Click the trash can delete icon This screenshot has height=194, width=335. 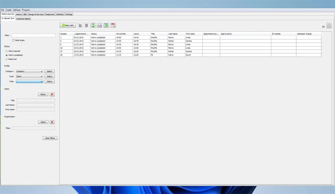(x=86, y=25)
